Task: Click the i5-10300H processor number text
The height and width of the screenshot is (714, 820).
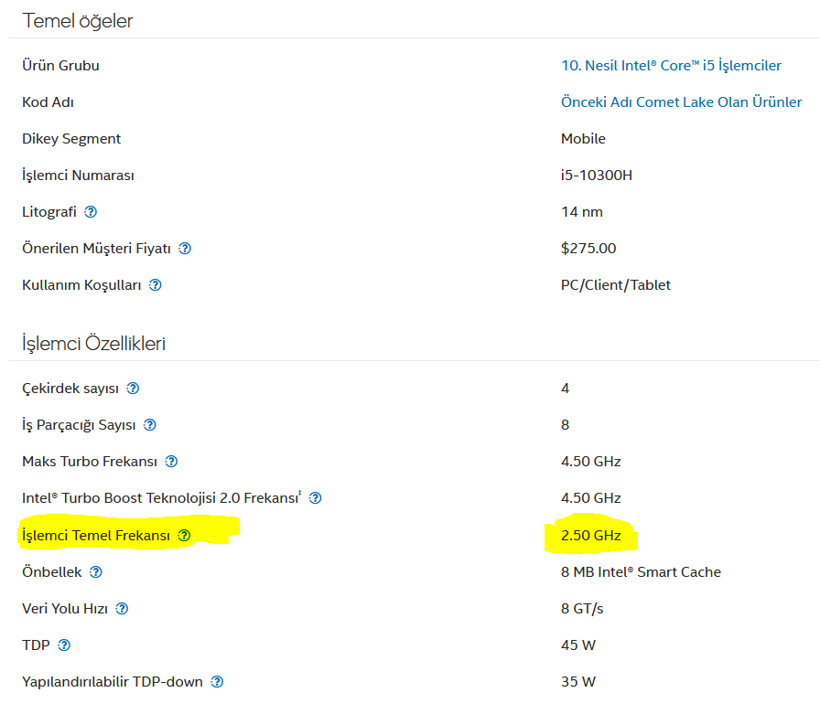Action: pos(596,176)
